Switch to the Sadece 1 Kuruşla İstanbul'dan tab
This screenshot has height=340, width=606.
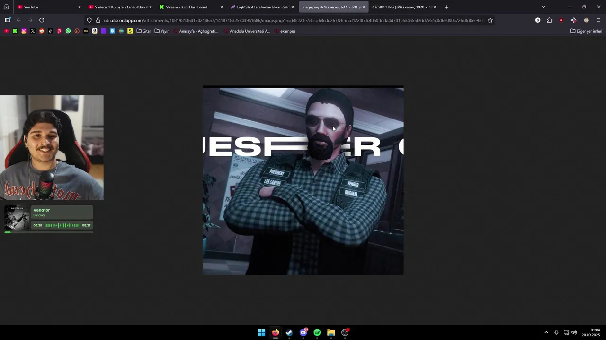pyautogui.click(x=120, y=7)
